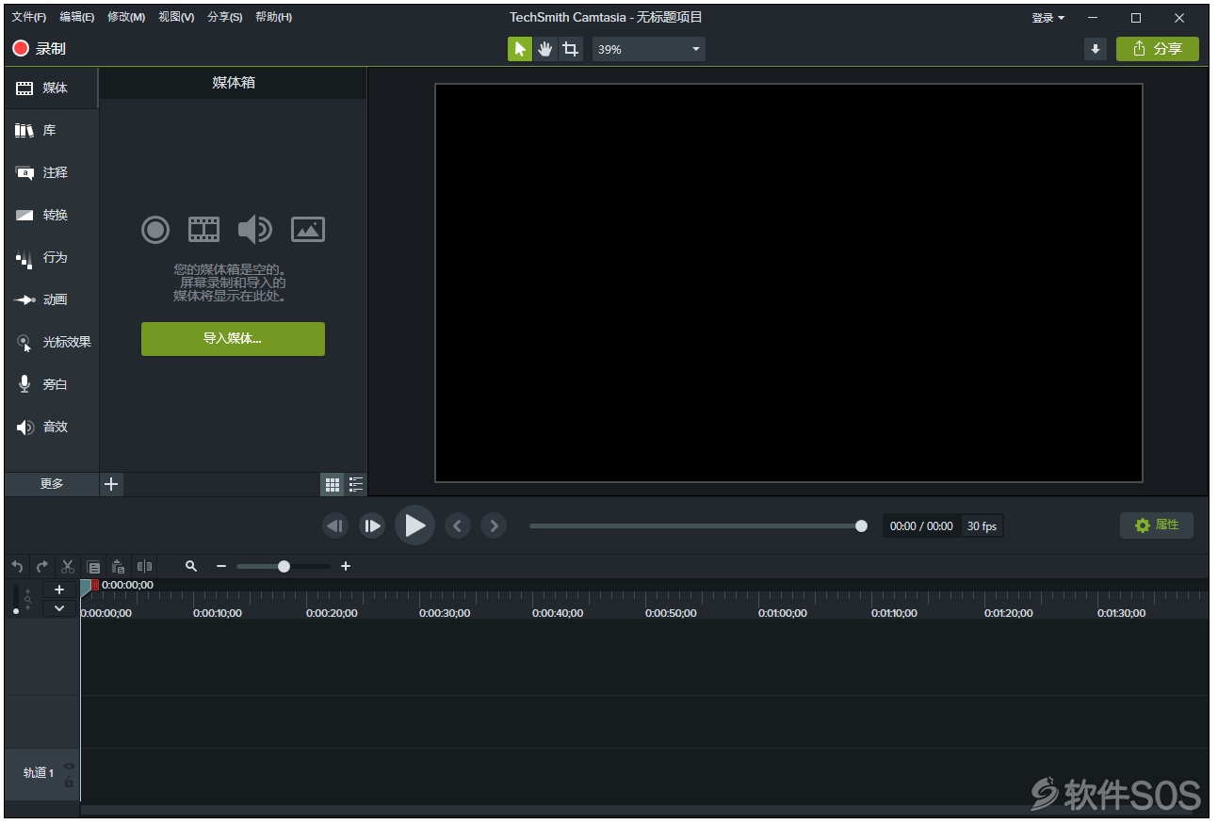Switch media bin to thumbnail grid view
Screen dimensions: 1218x824
coord(332,485)
